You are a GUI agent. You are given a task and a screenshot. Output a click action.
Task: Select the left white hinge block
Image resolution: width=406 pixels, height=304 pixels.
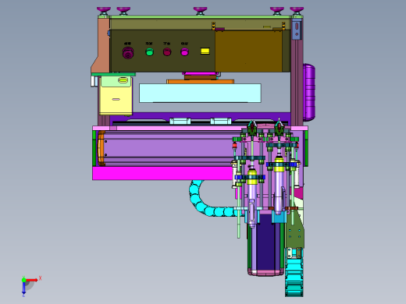point(180,121)
